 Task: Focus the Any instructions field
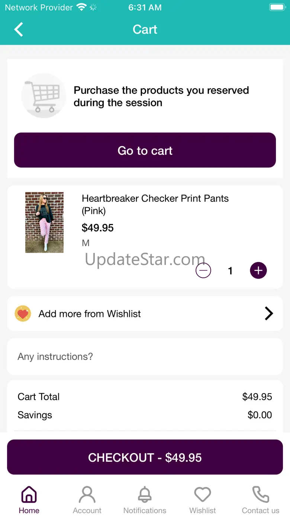pyautogui.click(x=145, y=356)
